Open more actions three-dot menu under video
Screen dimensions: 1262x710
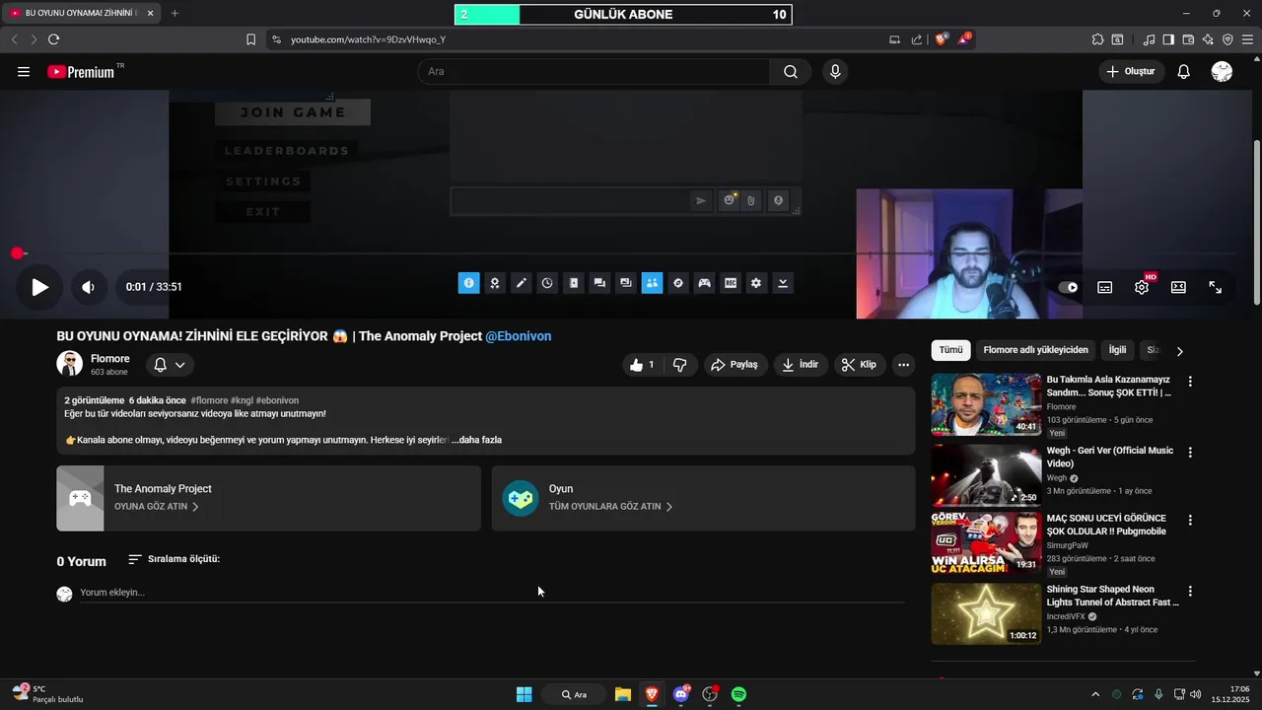point(903,365)
